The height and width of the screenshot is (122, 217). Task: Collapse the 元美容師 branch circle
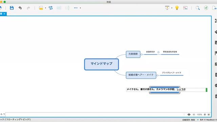(141, 54)
